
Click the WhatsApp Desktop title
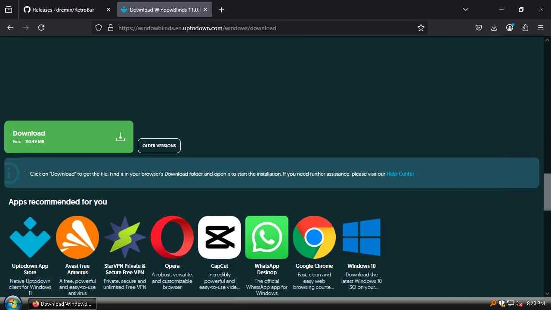click(267, 269)
